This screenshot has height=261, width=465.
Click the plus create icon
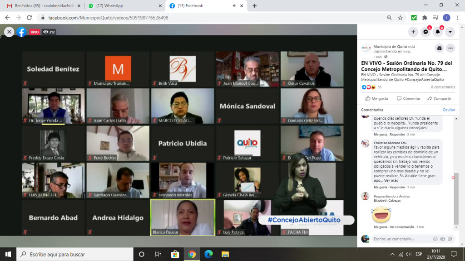pyautogui.click(x=413, y=32)
